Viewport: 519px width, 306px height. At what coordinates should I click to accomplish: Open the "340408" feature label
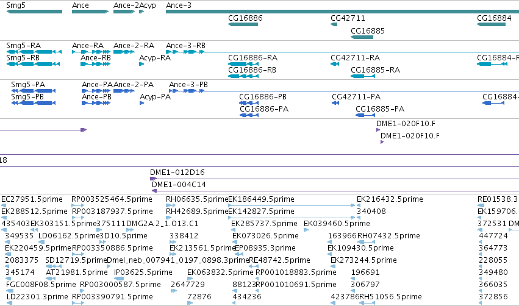[x=371, y=212]
